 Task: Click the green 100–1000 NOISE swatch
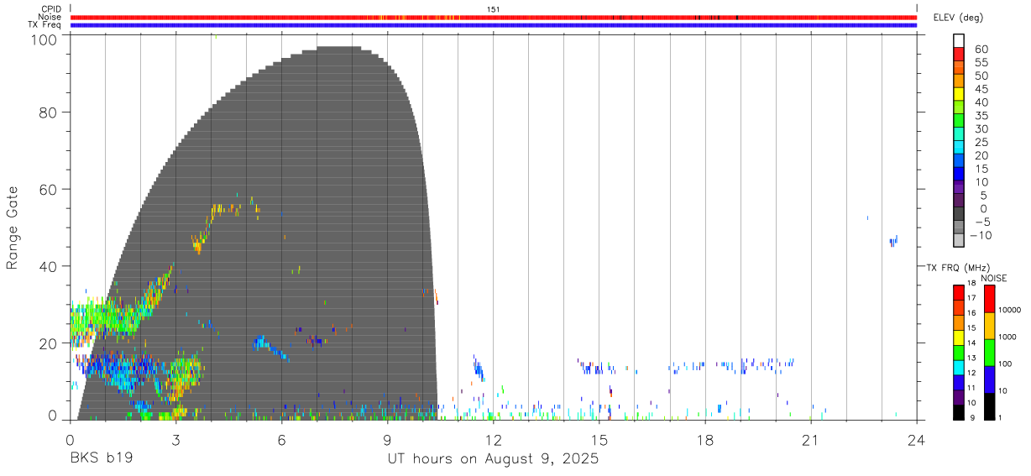989,353
